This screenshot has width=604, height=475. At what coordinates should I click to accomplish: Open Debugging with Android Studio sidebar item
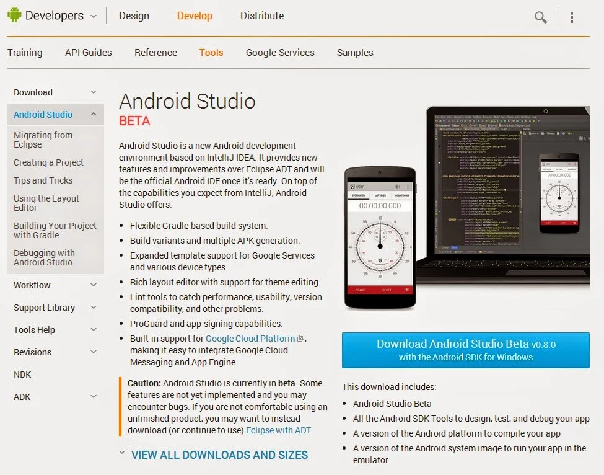pos(44,257)
